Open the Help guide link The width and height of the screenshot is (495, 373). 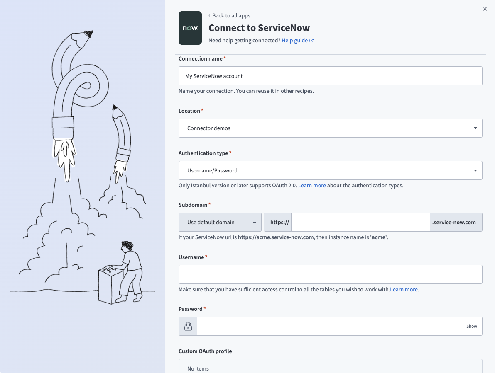(294, 40)
